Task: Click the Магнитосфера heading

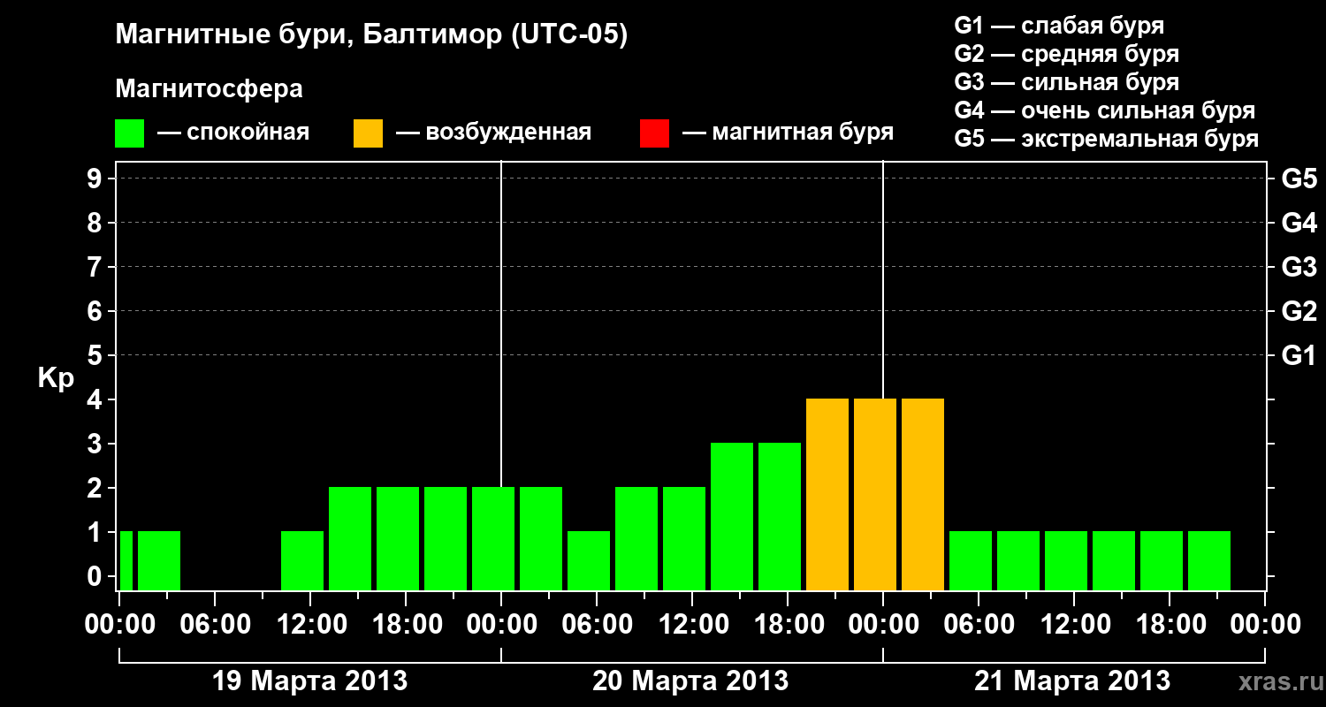Action: [209, 89]
